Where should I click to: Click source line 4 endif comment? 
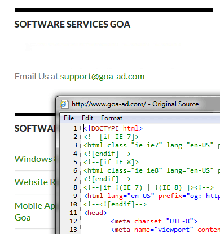[107, 154]
